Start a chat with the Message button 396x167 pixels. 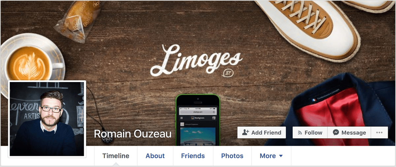pos(349,132)
